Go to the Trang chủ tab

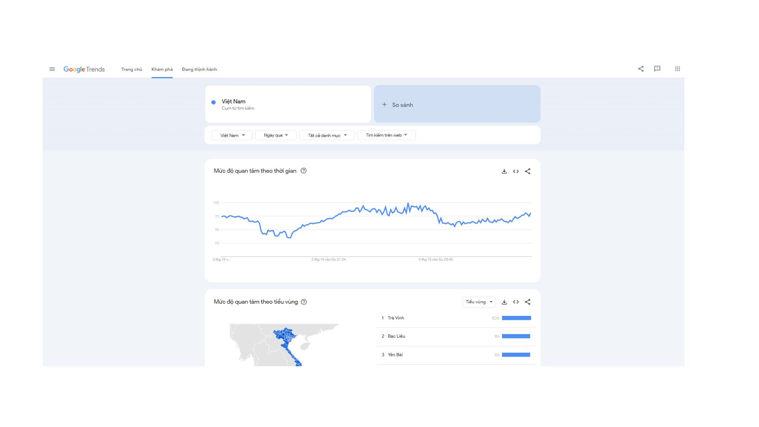tap(131, 69)
